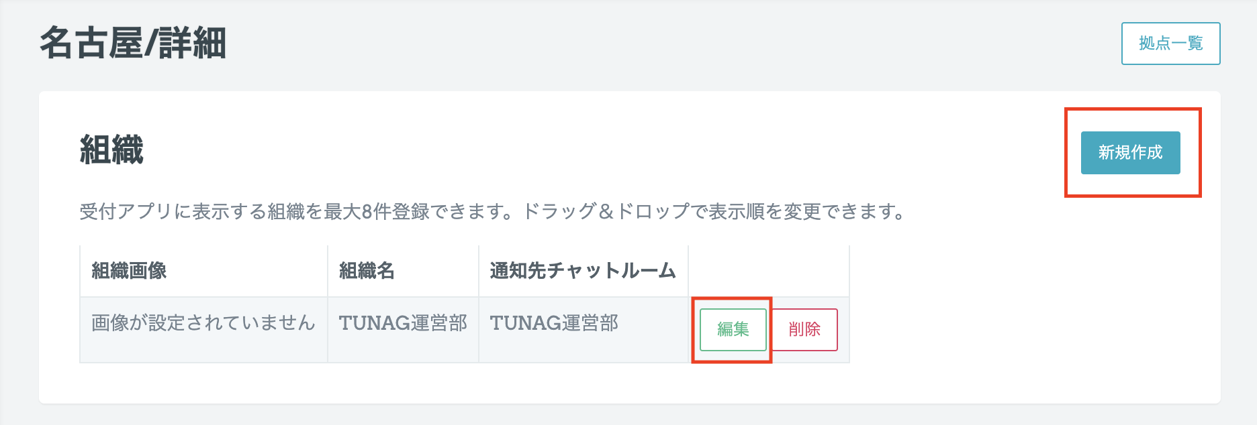Click the 名古屋/詳細 page title
The width and height of the screenshot is (1257, 425).
coord(133,44)
